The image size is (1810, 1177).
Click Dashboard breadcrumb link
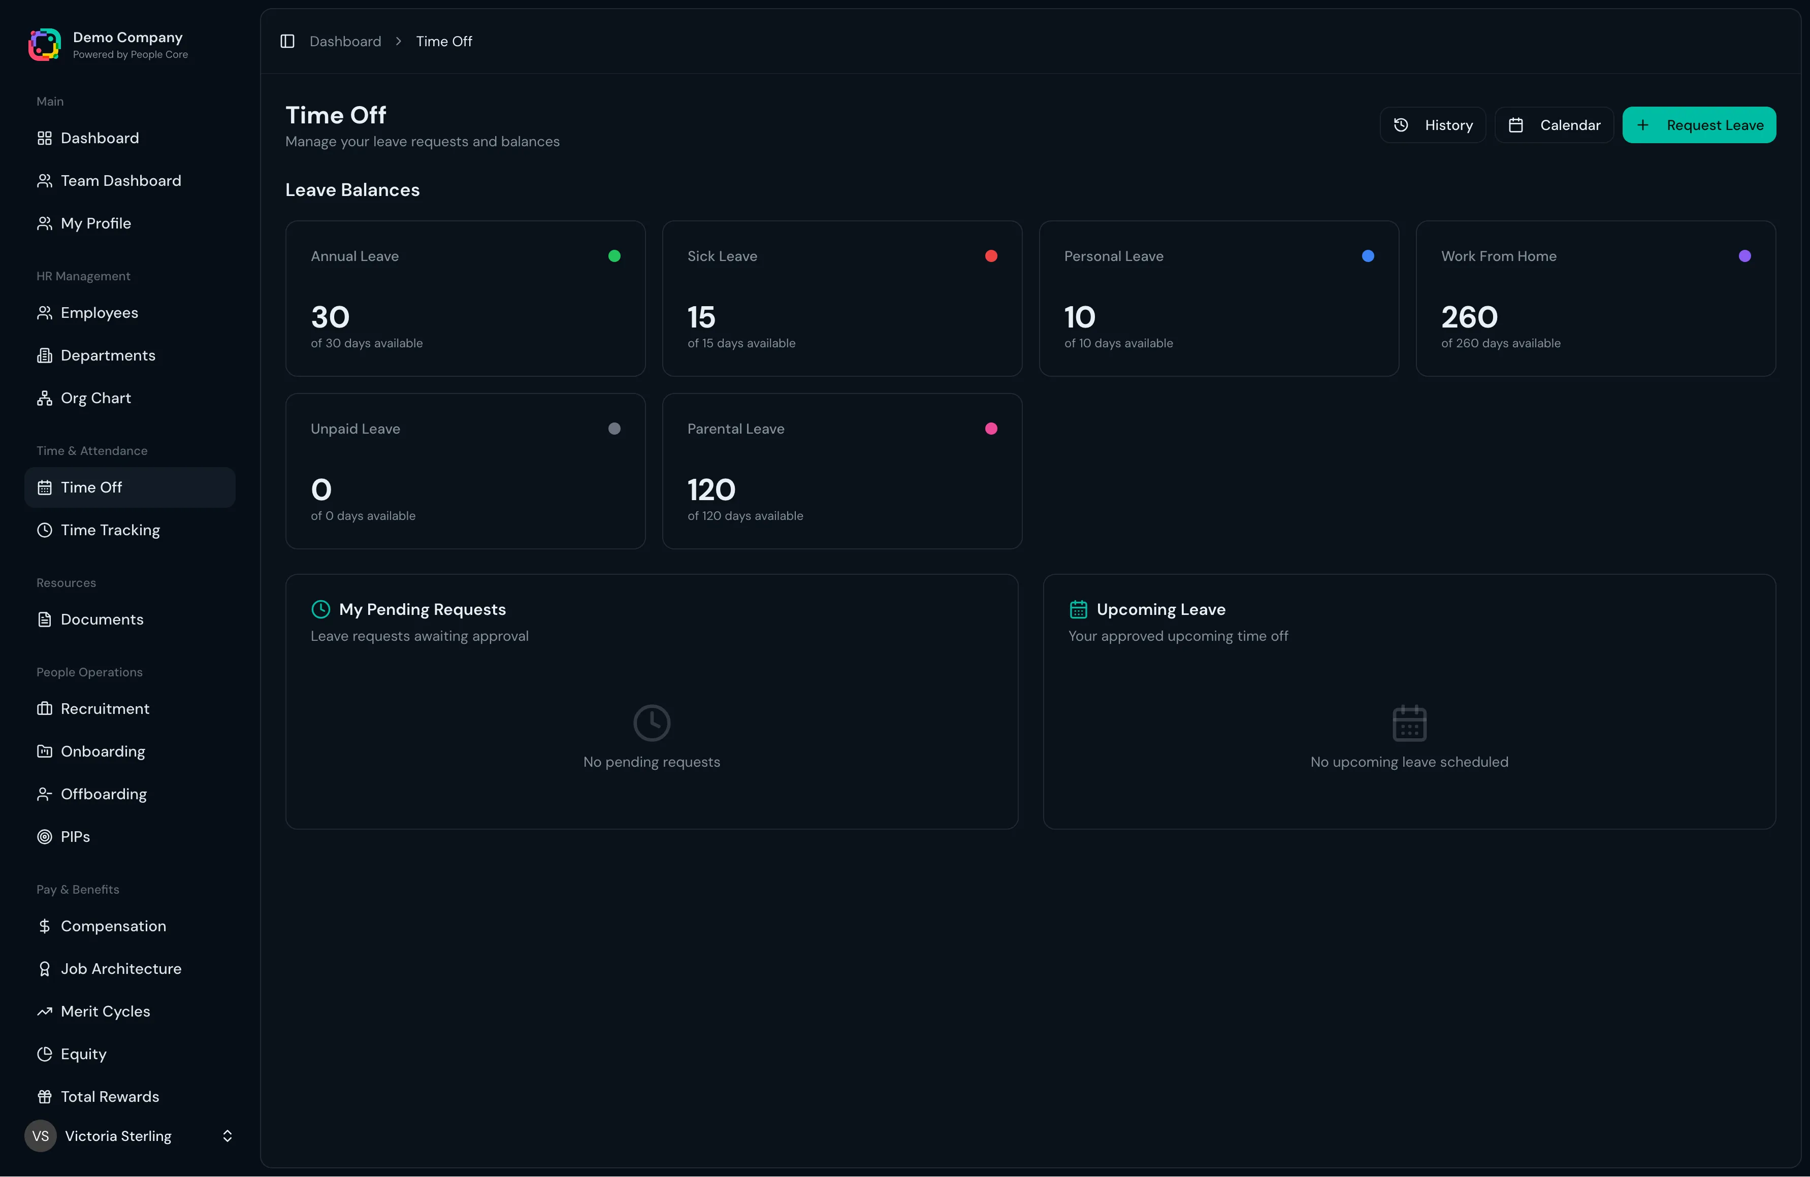tap(345, 41)
